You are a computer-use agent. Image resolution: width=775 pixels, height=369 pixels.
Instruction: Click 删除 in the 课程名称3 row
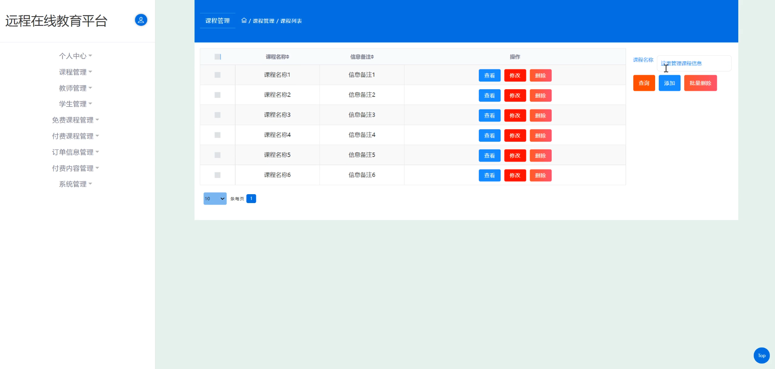540,115
